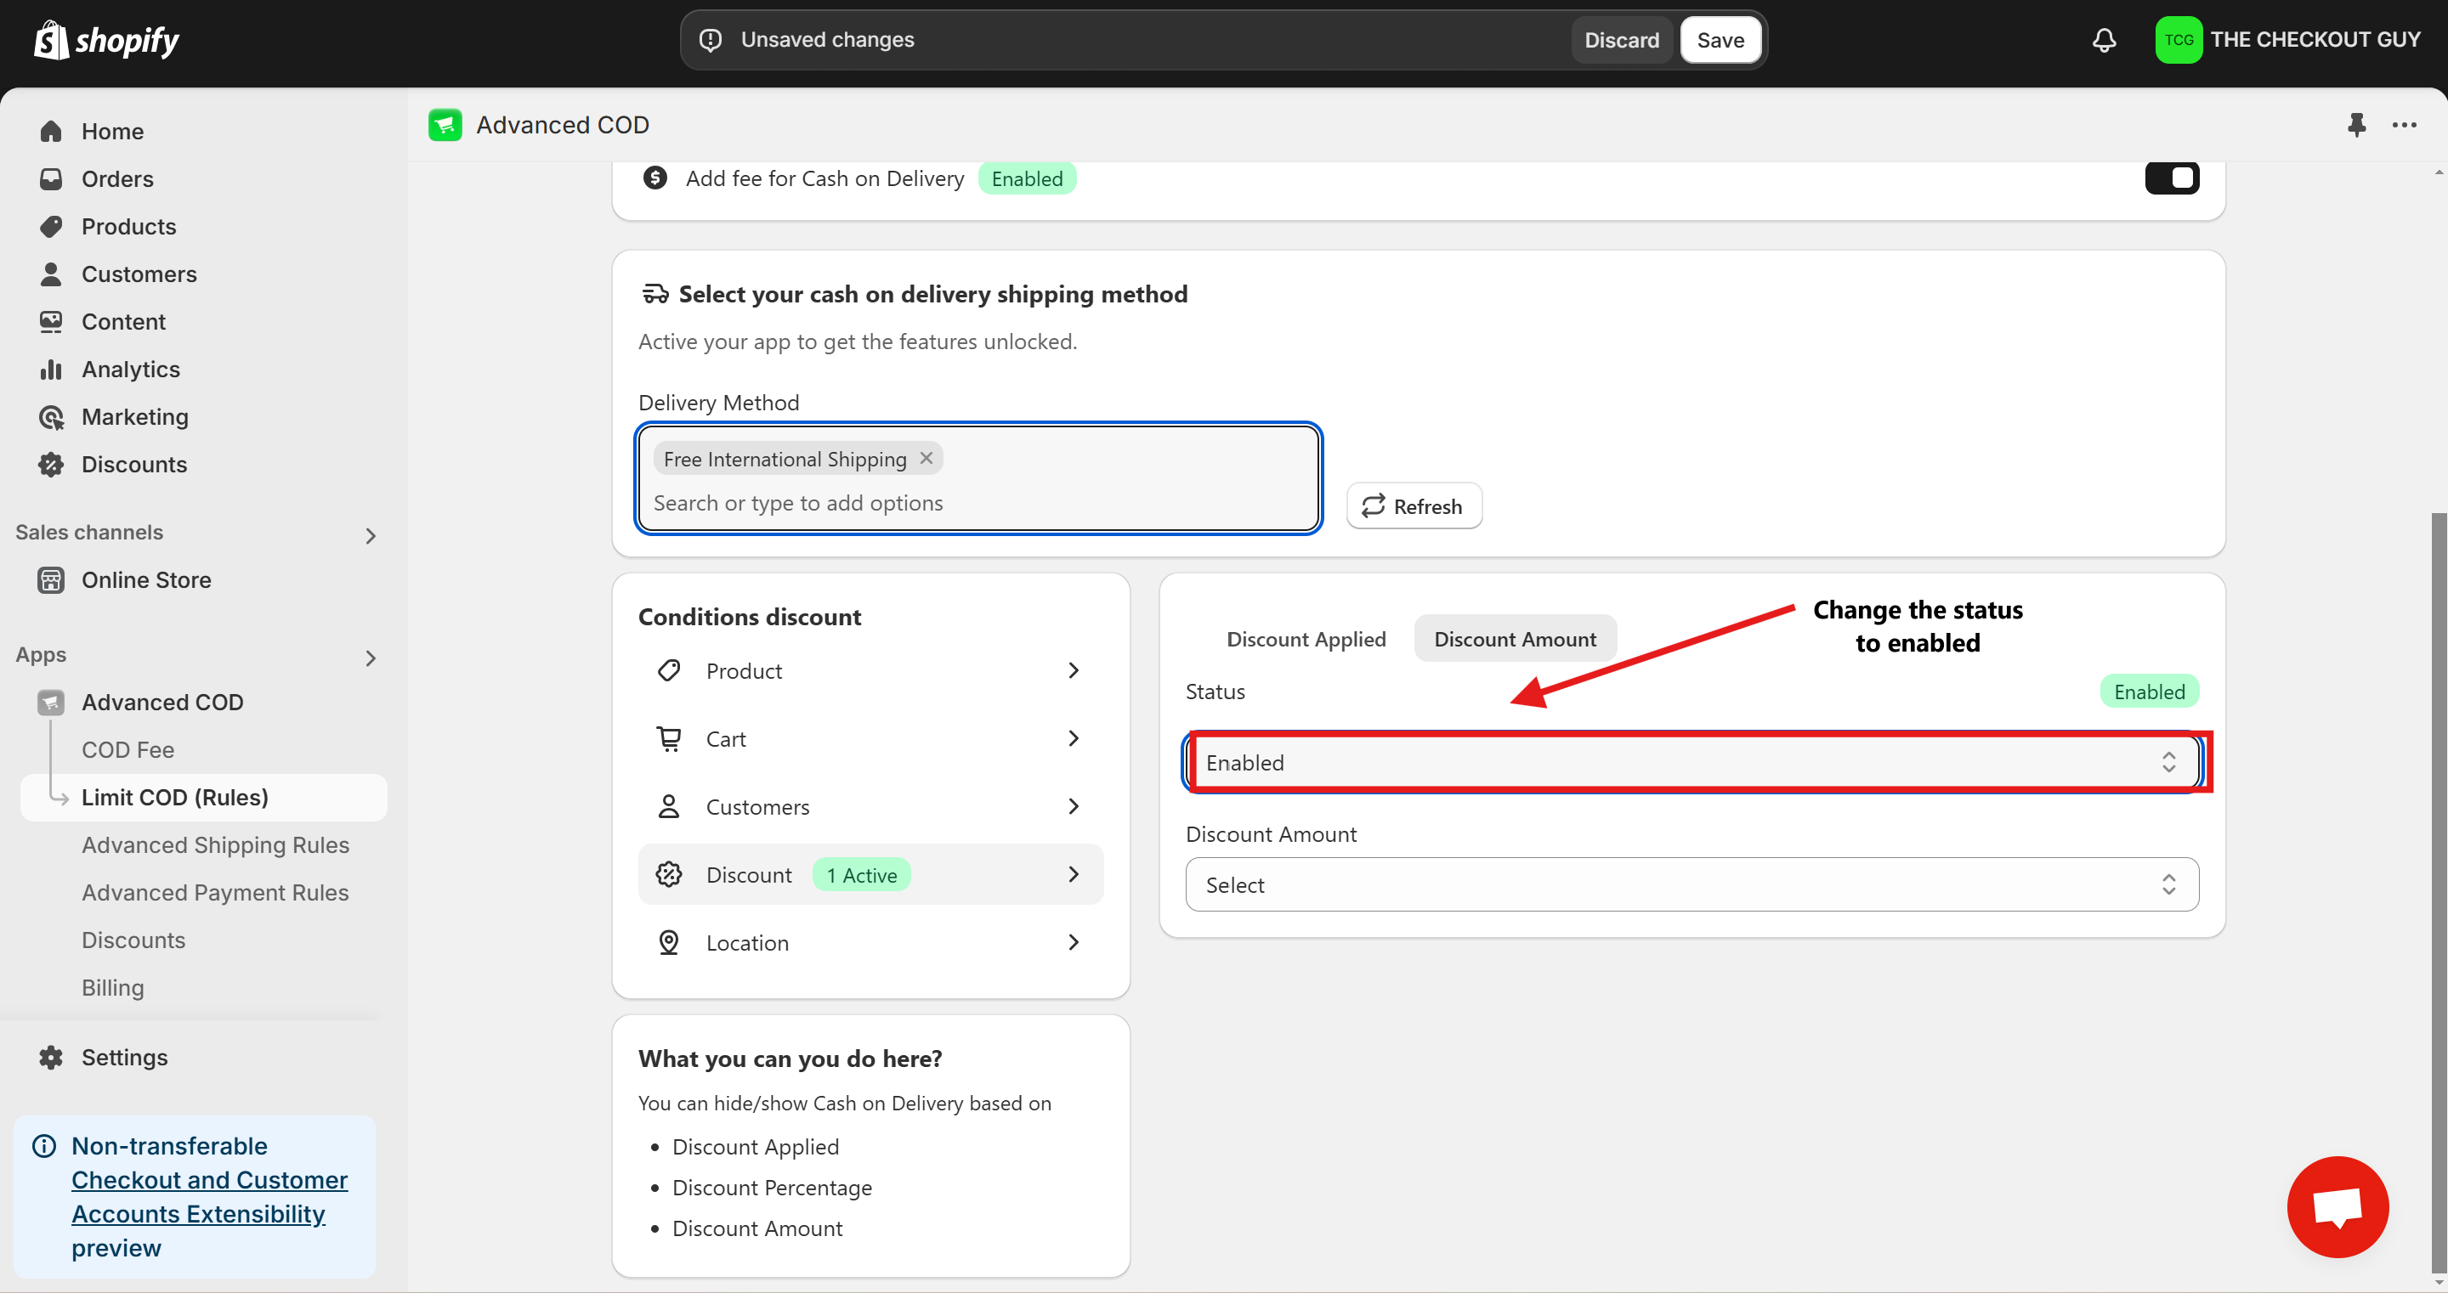2448x1293 pixels.
Task: Click the Advanced COD sidebar app icon
Action: click(x=51, y=702)
